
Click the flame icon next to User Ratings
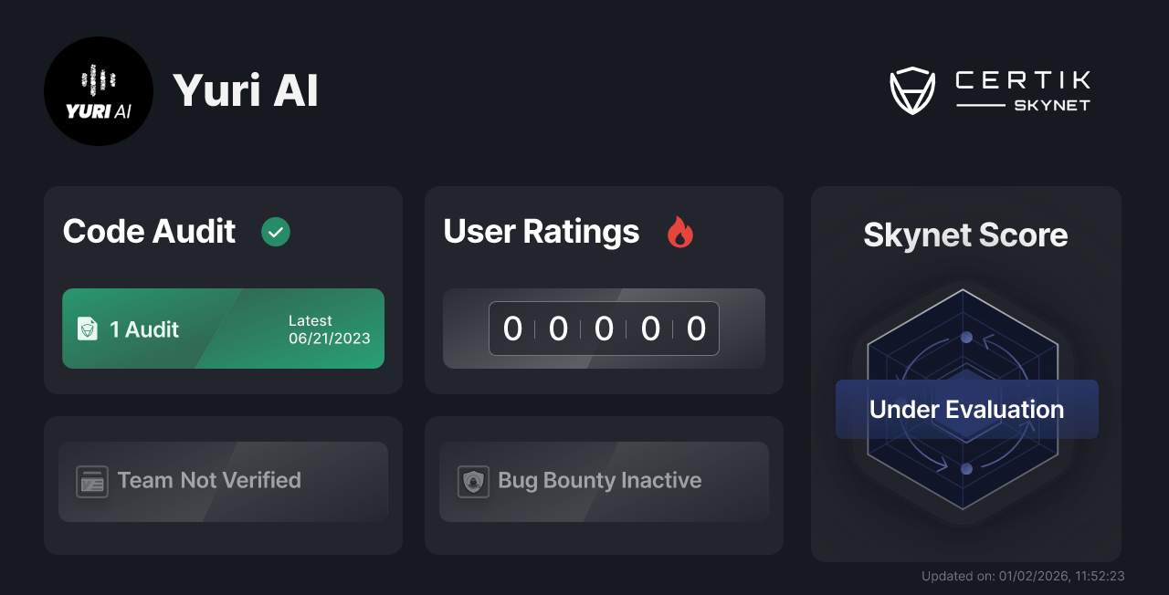point(679,233)
